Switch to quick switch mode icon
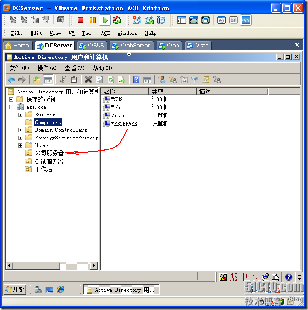This screenshot has width=308, height=310. 206,20
